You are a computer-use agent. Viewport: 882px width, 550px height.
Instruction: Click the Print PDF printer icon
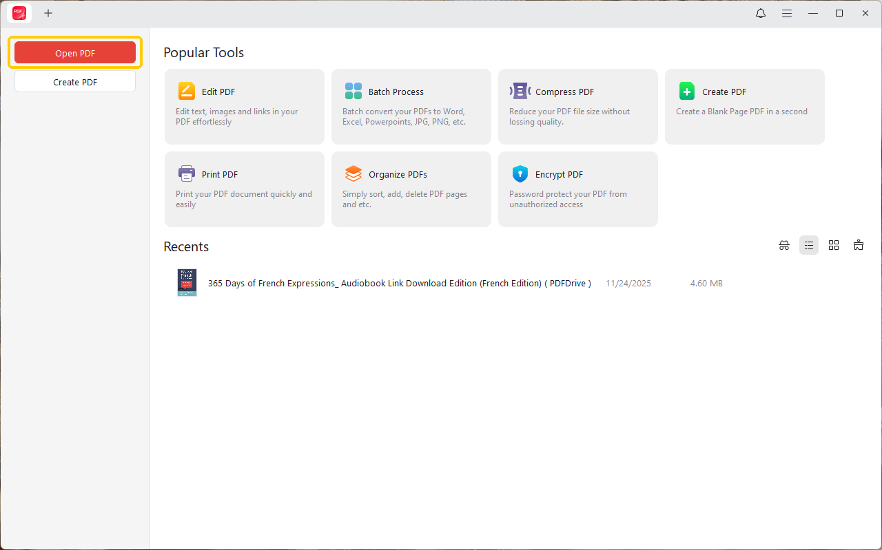(187, 173)
